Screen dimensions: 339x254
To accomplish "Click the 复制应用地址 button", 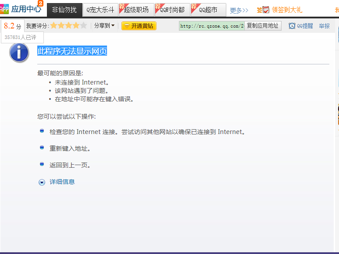I will coord(263,26).
